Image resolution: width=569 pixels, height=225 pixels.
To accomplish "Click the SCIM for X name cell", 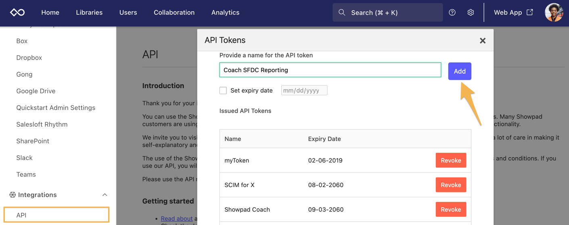I will click(239, 185).
